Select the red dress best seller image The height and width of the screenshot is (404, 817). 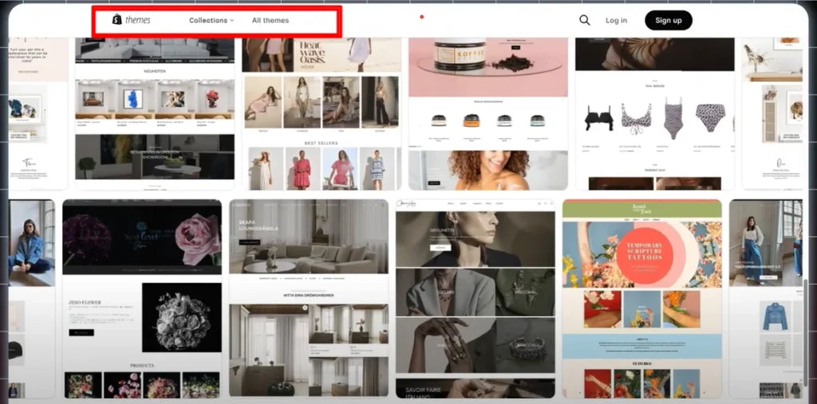pos(302,168)
